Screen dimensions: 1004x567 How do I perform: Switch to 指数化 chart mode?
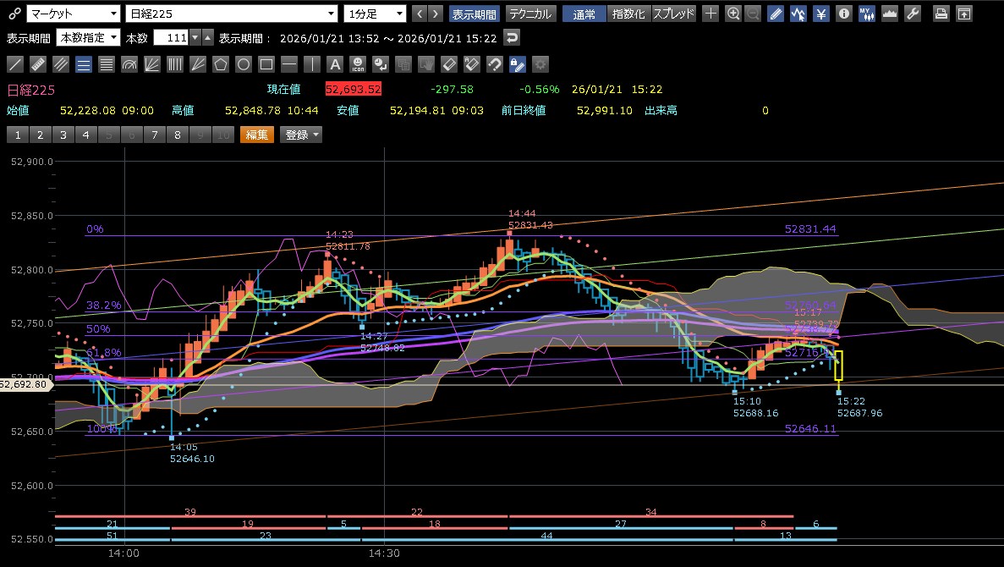[x=628, y=14]
